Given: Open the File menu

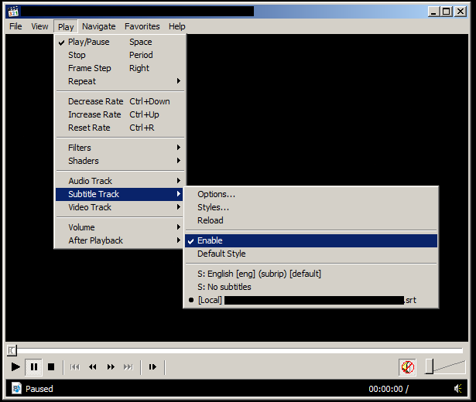Looking at the screenshot, I should coord(15,26).
